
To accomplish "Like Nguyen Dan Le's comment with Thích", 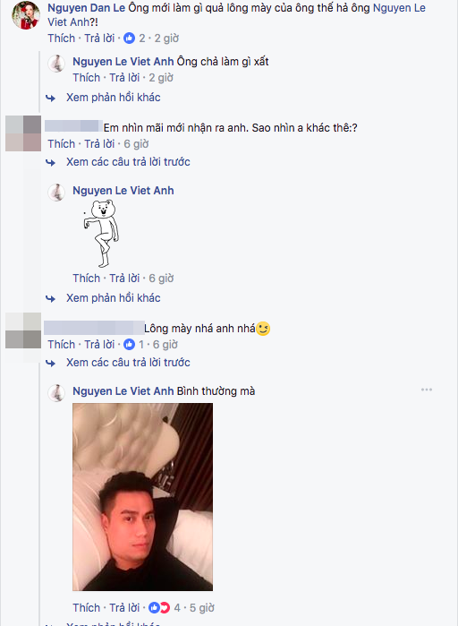I will [62, 39].
